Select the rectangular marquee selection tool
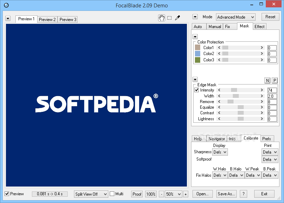The image size is (284, 203). [x=169, y=18]
